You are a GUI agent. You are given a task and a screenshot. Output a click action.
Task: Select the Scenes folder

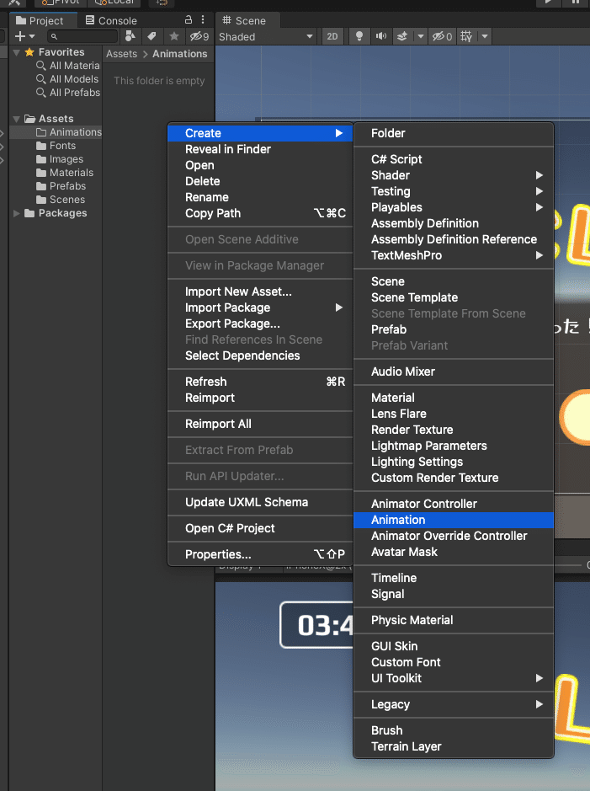[61, 200]
